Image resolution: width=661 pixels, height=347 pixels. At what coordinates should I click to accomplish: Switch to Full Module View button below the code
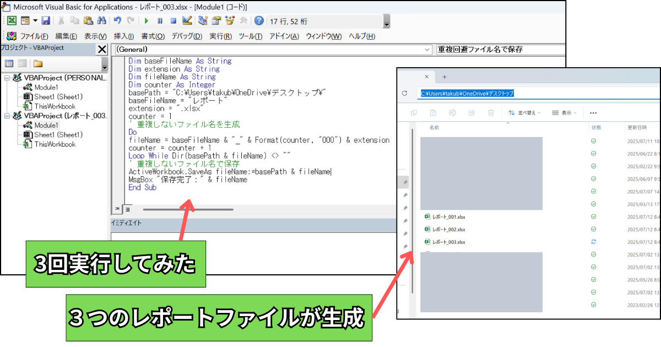click(127, 209)
